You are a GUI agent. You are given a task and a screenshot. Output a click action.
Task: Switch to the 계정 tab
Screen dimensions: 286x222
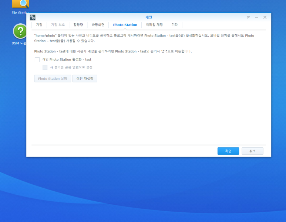click(x=39, y=25)
